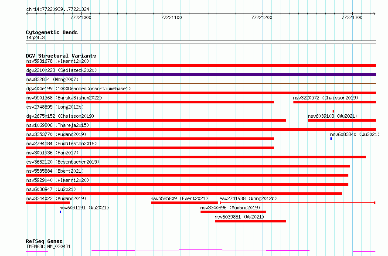
Task: Click the chr14:77220939..77221324 coordinate label
Action: (58, 10)
